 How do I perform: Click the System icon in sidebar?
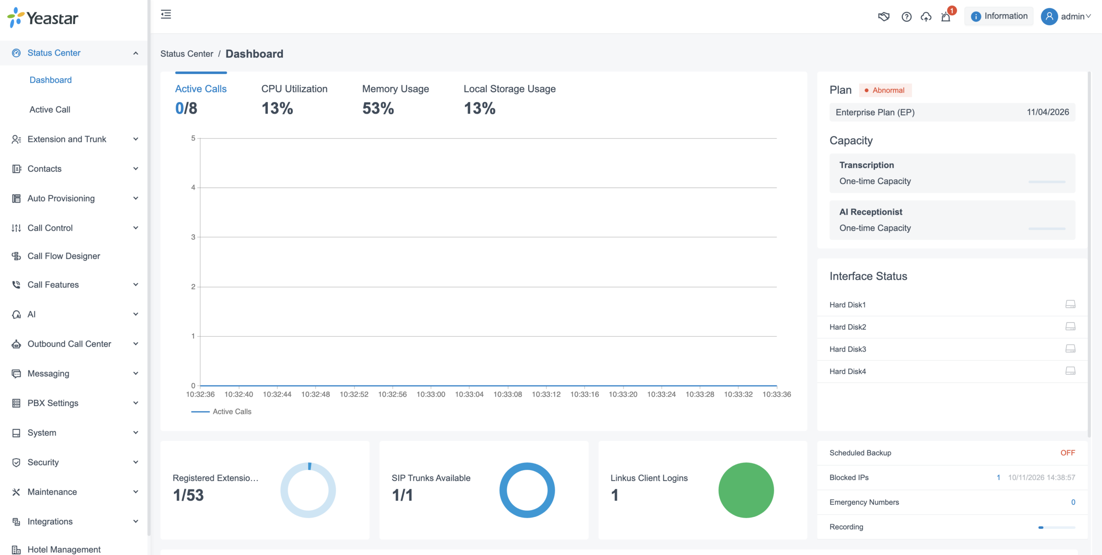point(16,433)
